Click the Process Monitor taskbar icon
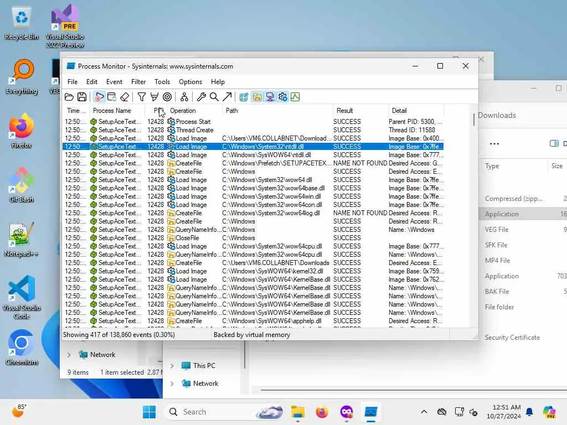The height and width of the screenshot is (425, 567). tap(371, 412)
